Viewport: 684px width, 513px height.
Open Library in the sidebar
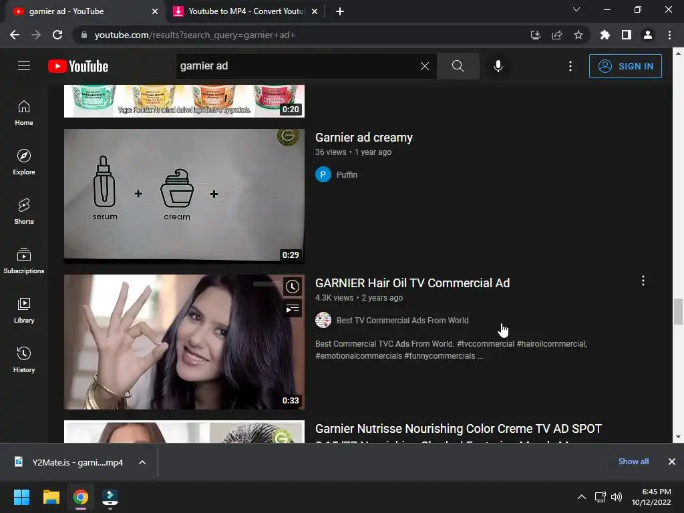tap(24, 310)
